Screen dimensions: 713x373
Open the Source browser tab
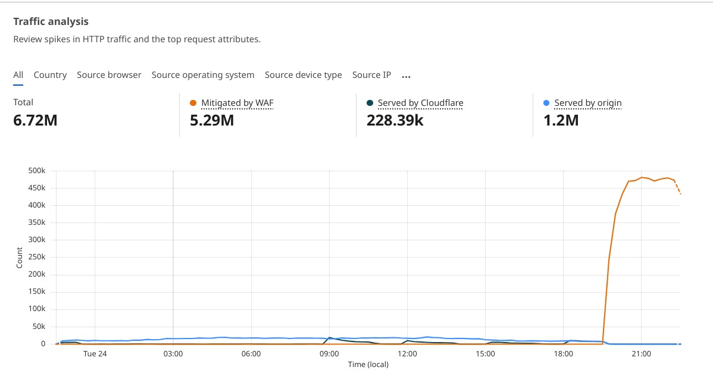(x=109, y=75)
